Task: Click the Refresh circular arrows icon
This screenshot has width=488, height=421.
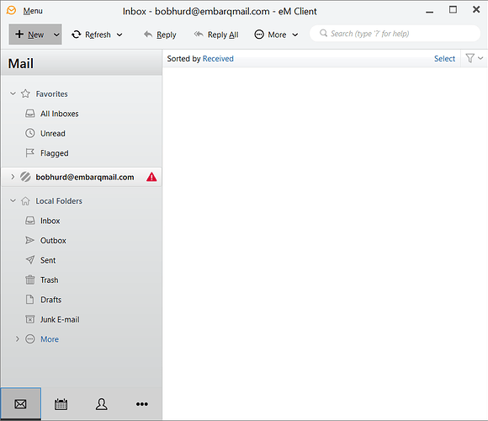Action: pyautogui.click(x=77, y=35)
